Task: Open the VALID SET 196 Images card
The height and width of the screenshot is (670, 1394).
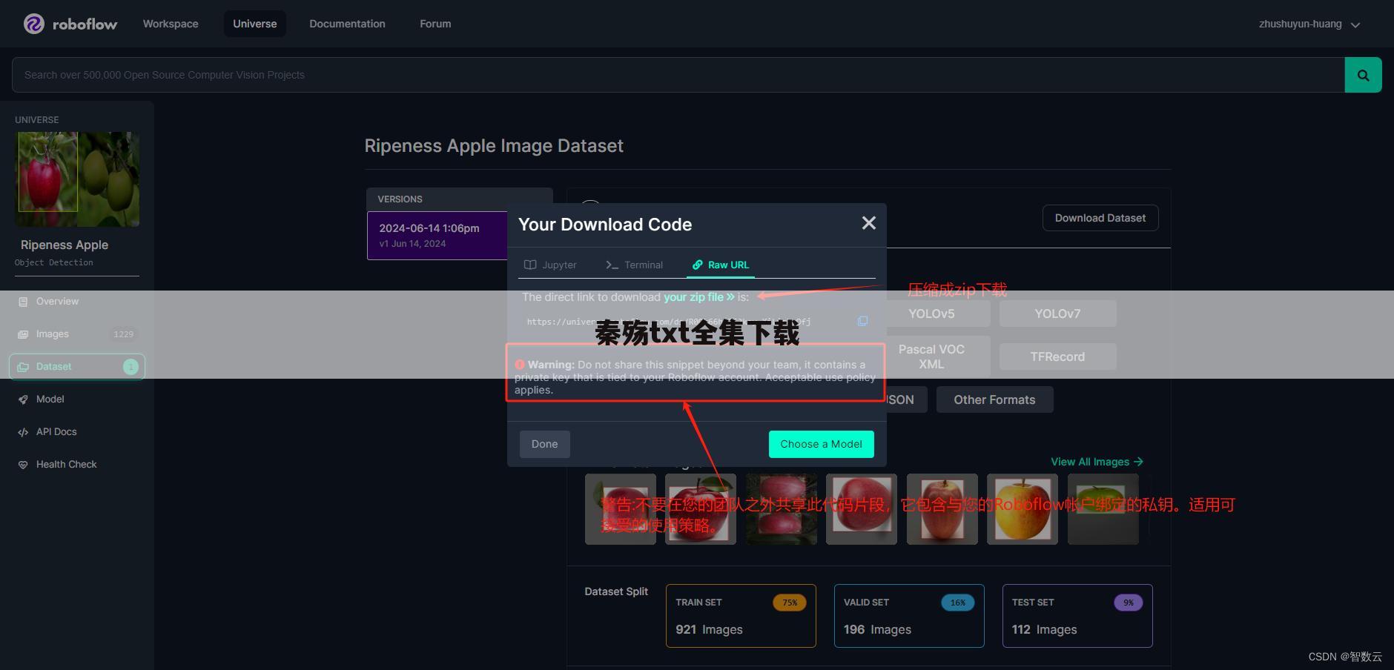Action: [909, 616]
